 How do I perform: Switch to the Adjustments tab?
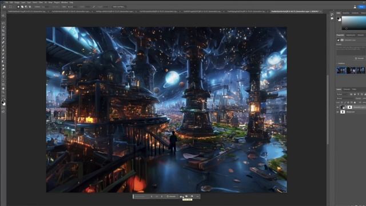[x=351, y=35]
